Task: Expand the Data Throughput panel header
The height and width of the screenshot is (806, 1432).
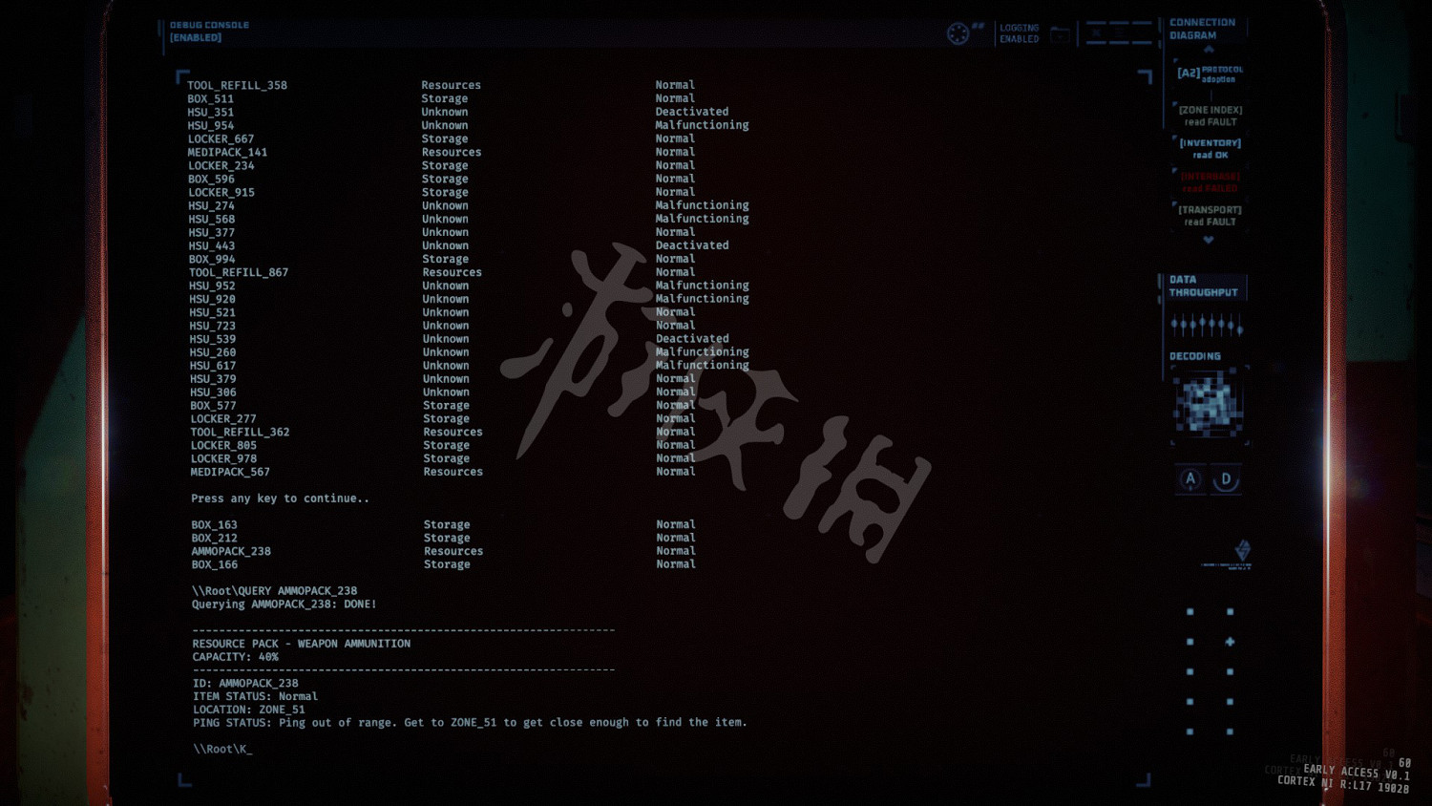Action: point(1203,286)
